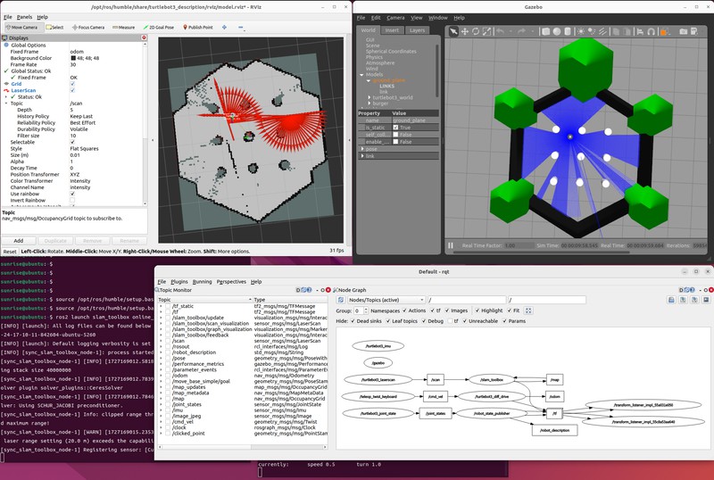Click the Background Color swatch
Screen dimensions: 714x480
click(73, 58)
